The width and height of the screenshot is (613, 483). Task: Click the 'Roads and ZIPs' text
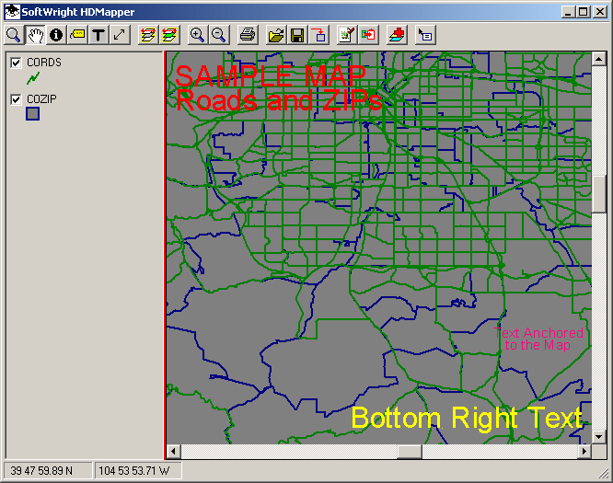point(279,100)
